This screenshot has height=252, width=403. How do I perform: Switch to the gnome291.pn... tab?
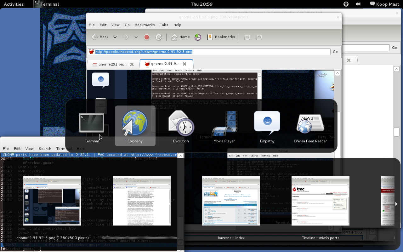point(112,64)
